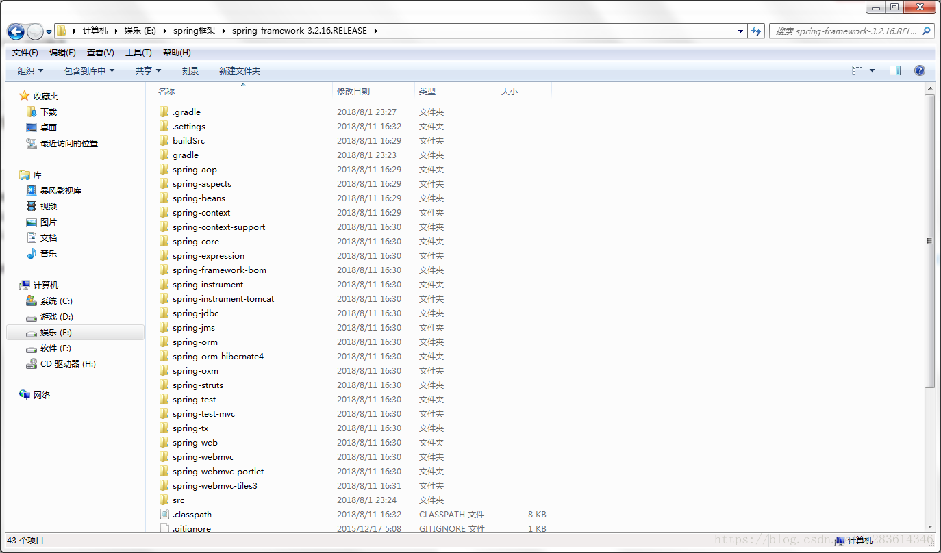Click the 图片 library icon
This screenshot has width=941, height=553.
(32, 222)
